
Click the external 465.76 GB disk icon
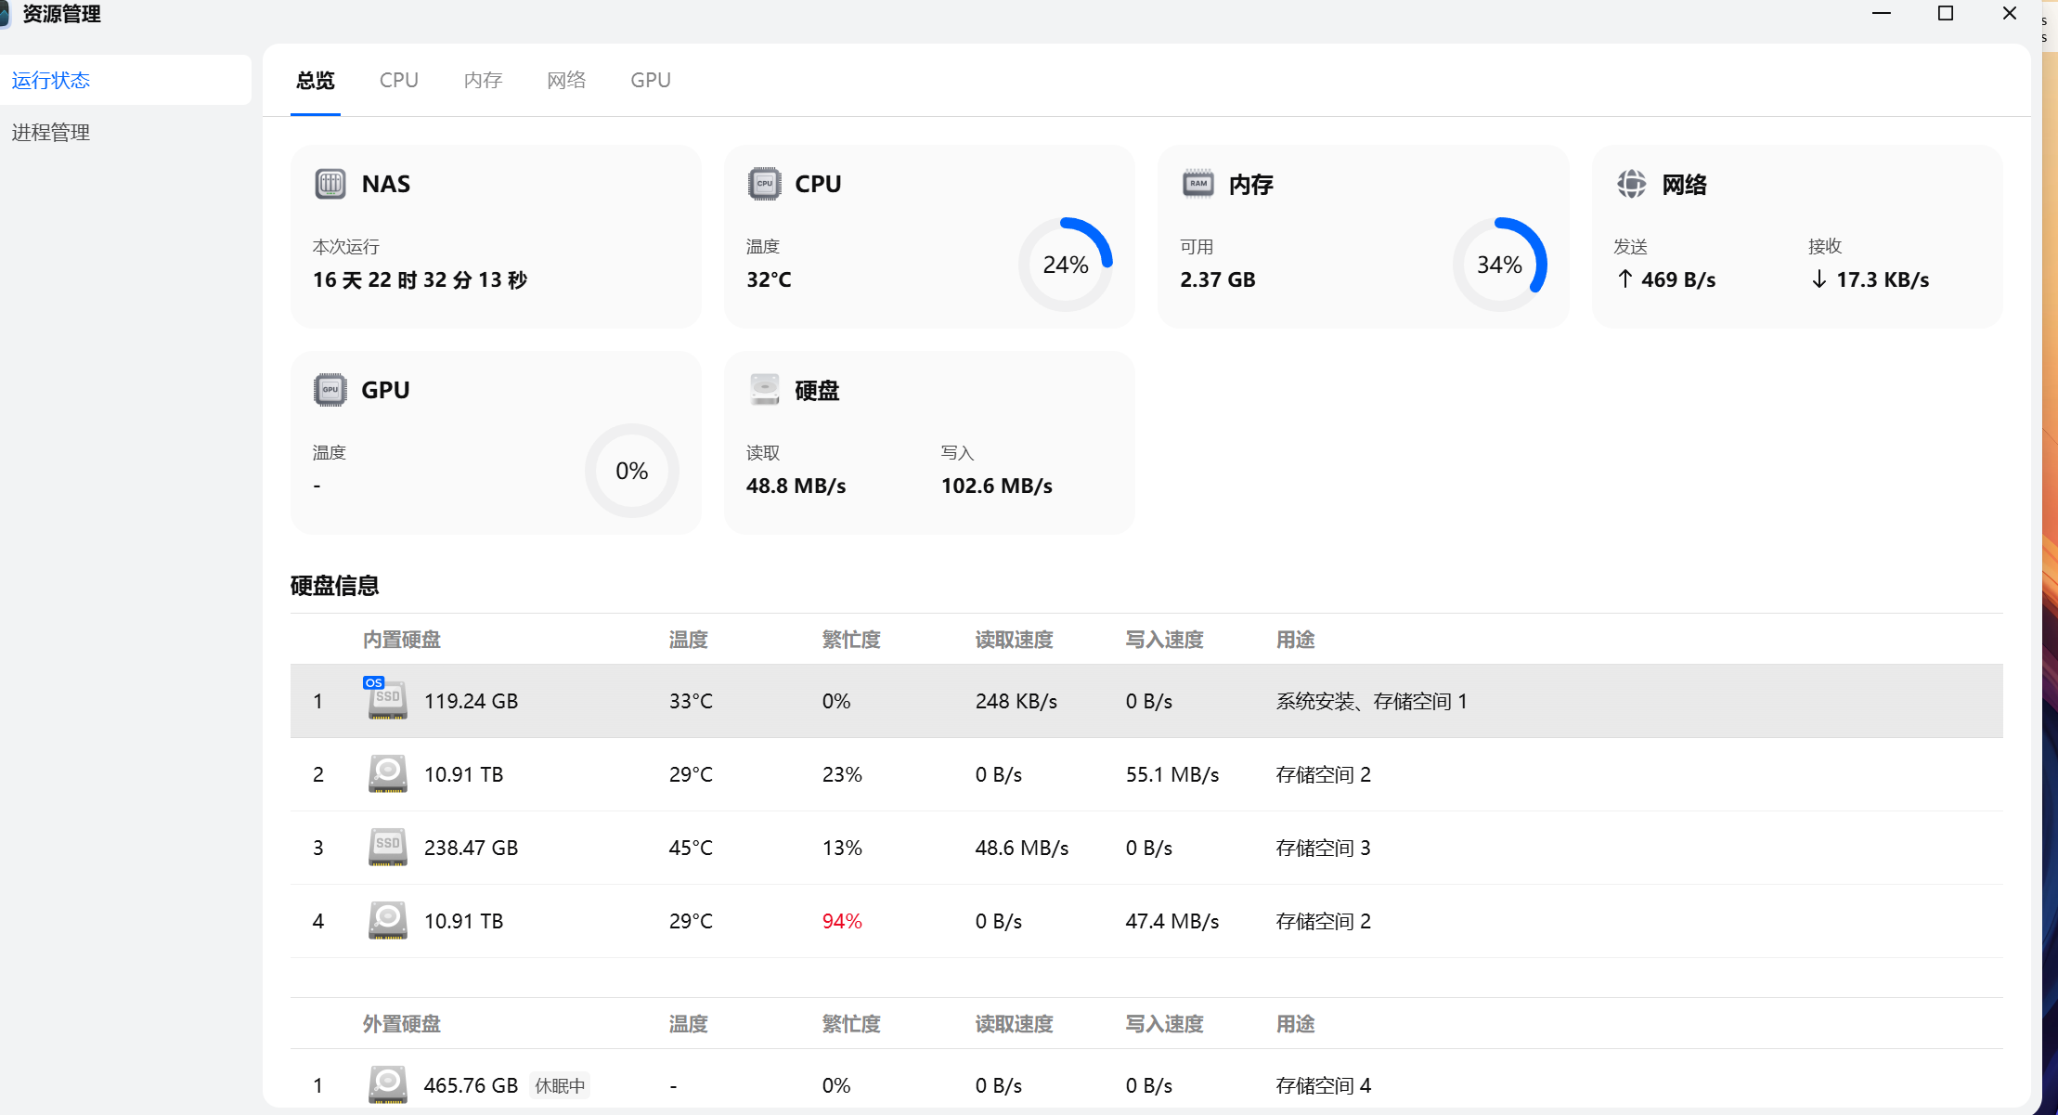click(x=387, y=1084)
